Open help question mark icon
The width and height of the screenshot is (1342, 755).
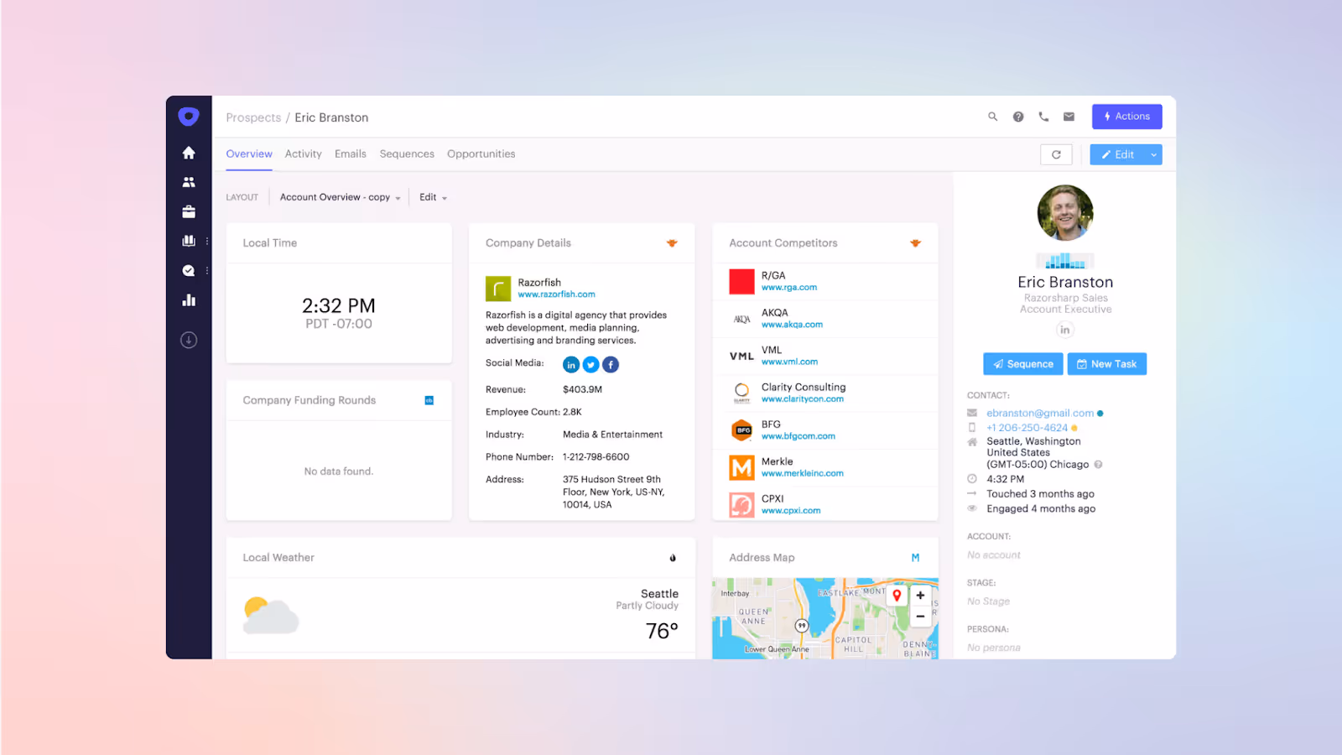coord(1018,117)
